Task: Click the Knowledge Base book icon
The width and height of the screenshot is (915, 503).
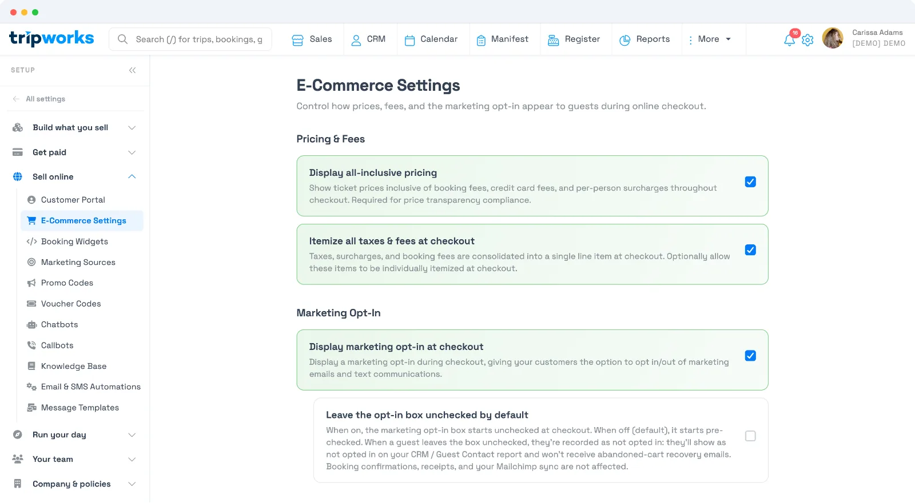Action: click(x=31, y=366)
